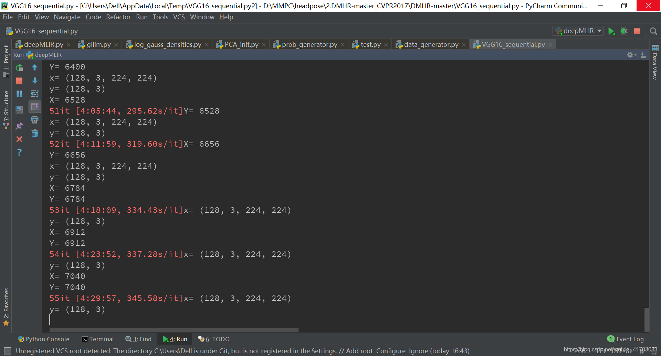661x356 pixels.
Task: Open the Run menu
Action: 142,17
